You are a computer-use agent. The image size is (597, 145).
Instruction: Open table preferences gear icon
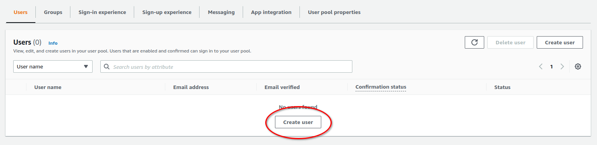[x=578, y=66]
